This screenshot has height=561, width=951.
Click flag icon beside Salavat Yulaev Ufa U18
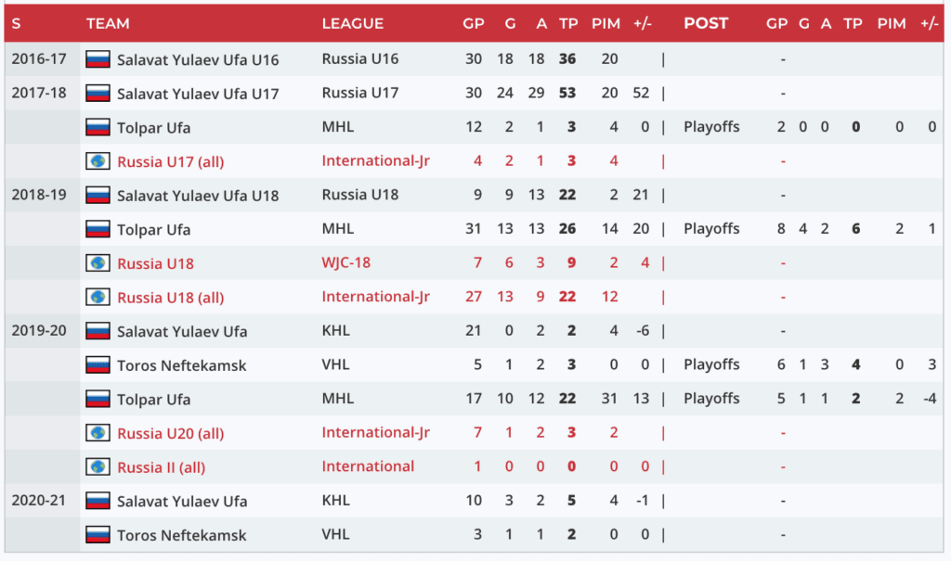[98, 196]
